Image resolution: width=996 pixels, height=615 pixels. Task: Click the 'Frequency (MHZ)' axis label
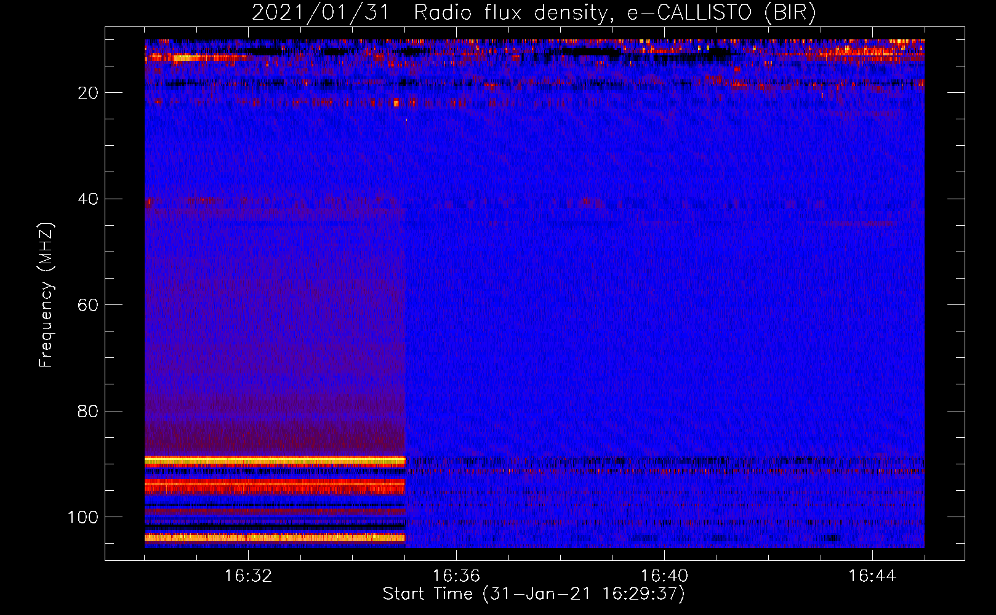[x=46, y=295]
